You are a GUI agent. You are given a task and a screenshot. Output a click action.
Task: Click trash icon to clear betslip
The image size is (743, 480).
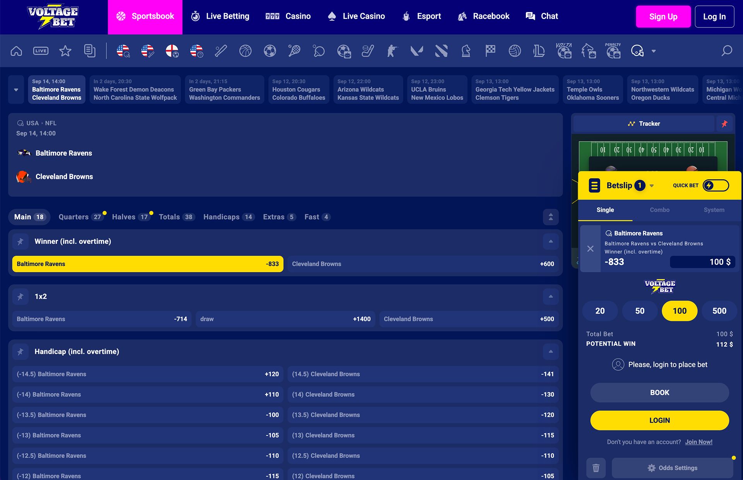tap(596, 468)
